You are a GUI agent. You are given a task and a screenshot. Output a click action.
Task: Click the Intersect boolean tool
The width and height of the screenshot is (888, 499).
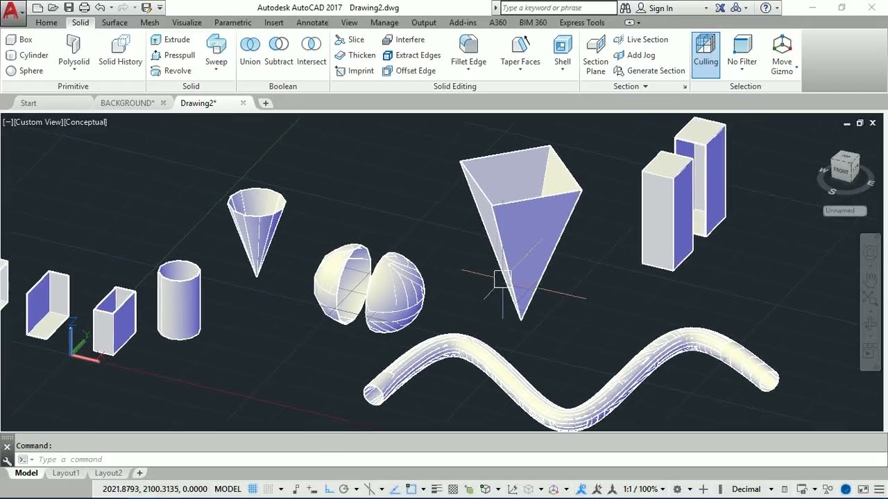tap(311, 50)
